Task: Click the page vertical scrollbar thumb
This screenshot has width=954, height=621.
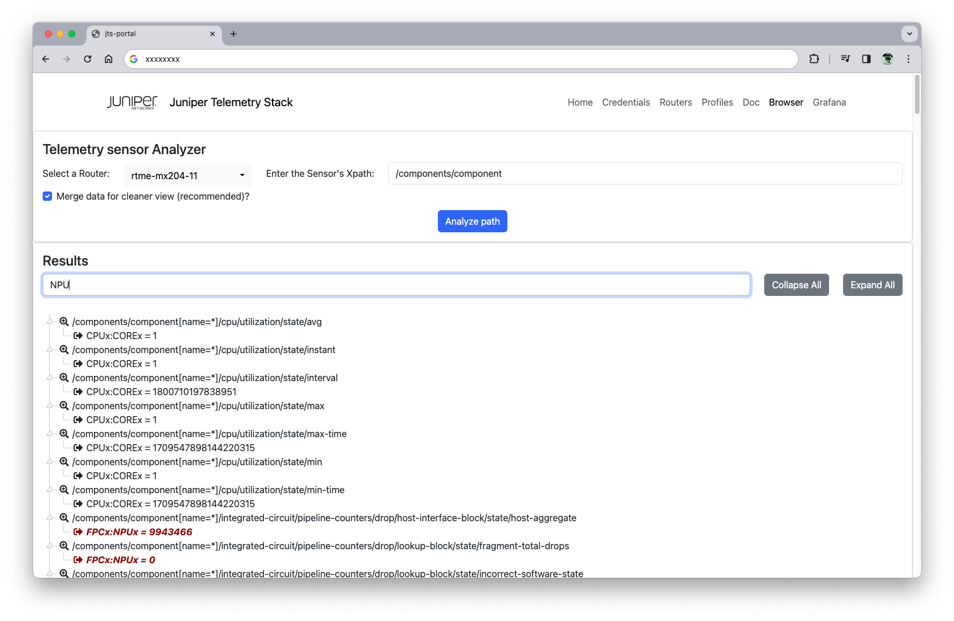Action: [917, 95]
